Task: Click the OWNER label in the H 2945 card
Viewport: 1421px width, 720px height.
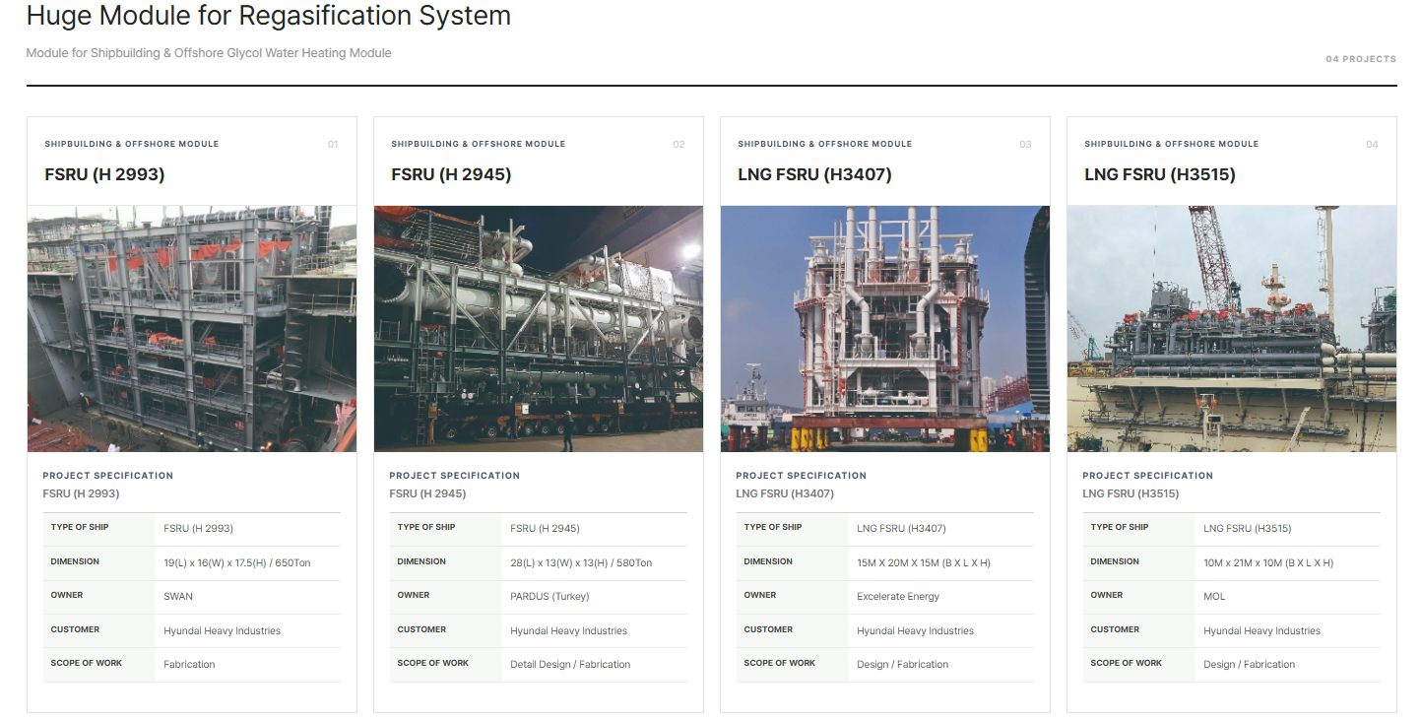Action: (x=414, y=595)
